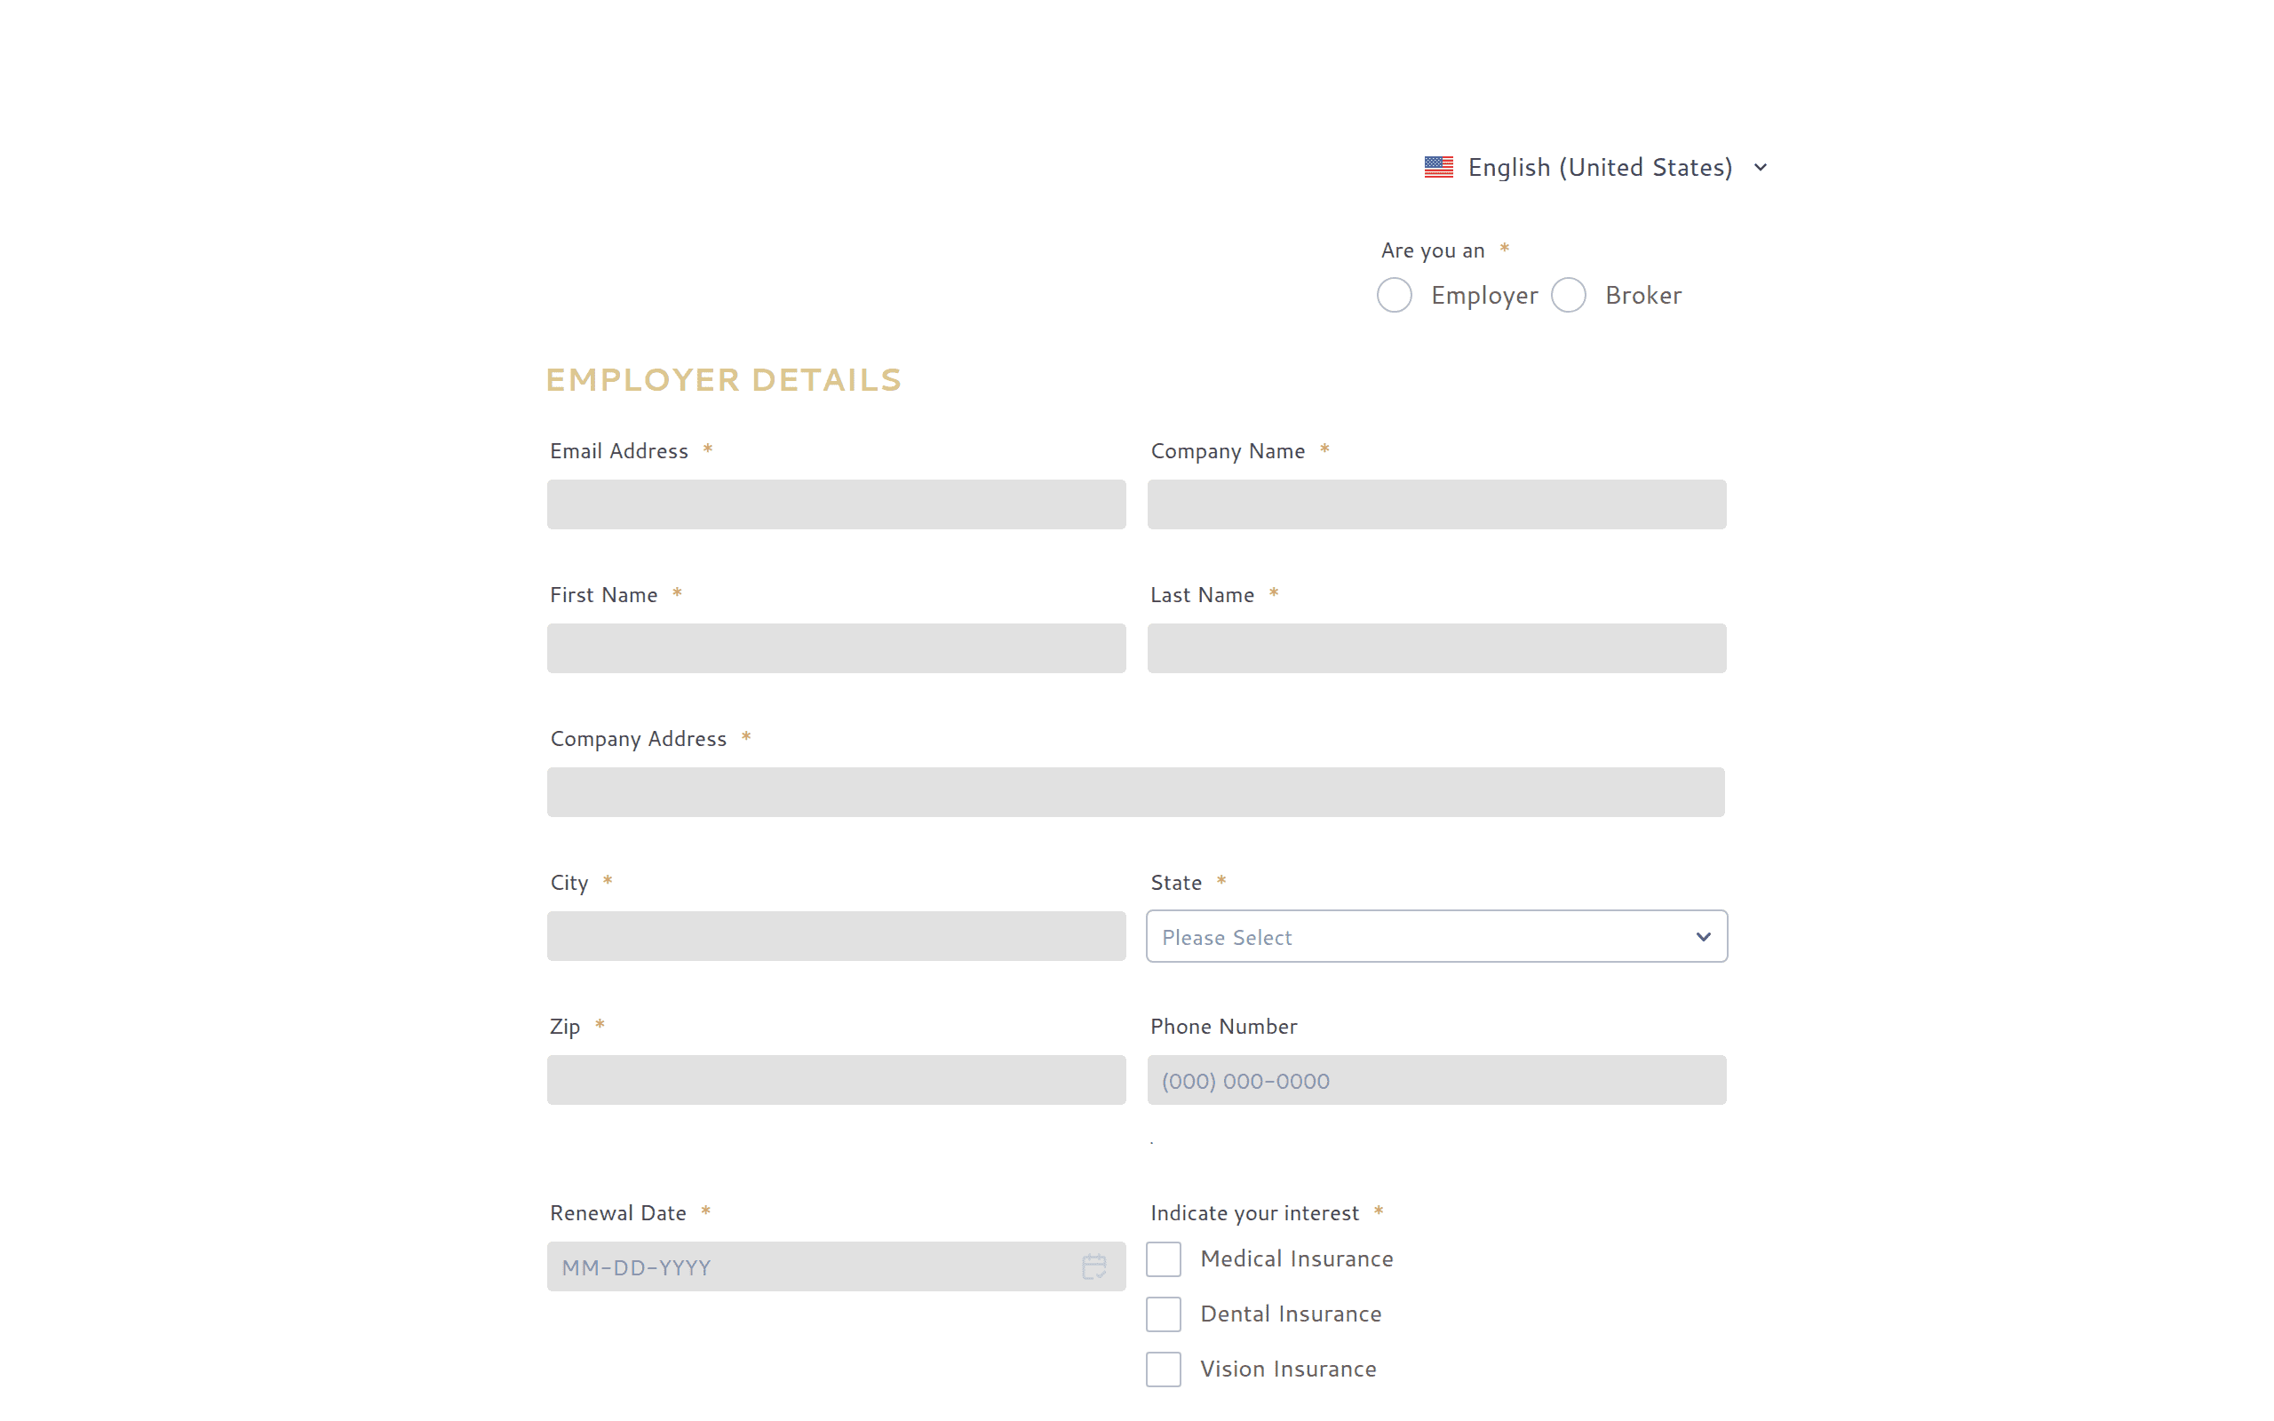The width and height of the screenshot is (2274, 1421).
Task: Click into the Company Name field
Action: (1436, 504)
